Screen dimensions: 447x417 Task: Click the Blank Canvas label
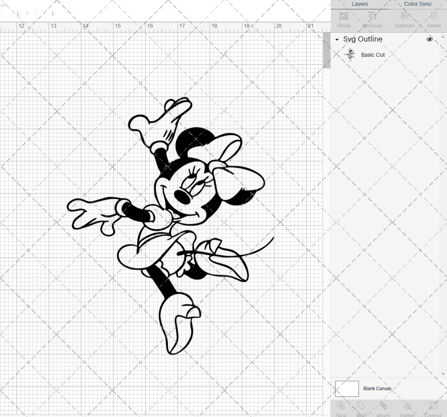[x=377, y=388]
